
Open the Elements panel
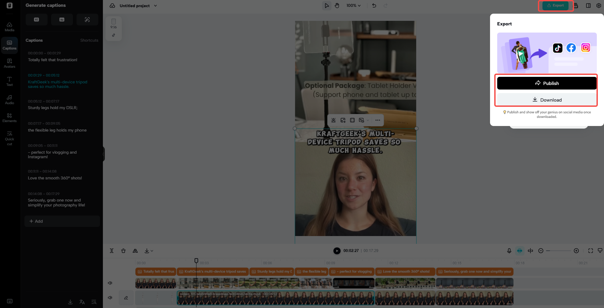pos(9,118)
